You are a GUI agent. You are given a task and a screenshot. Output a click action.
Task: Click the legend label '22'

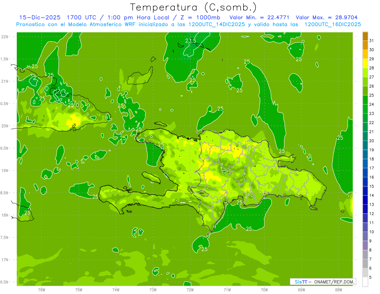372,123
